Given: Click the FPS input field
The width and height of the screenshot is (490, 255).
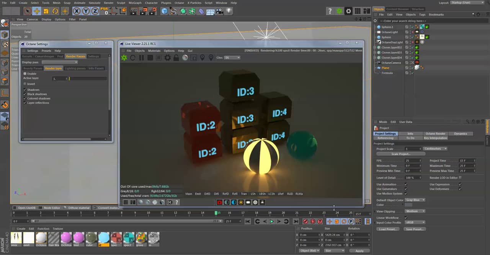Looking at the screenshot, I should click(413, 161).
